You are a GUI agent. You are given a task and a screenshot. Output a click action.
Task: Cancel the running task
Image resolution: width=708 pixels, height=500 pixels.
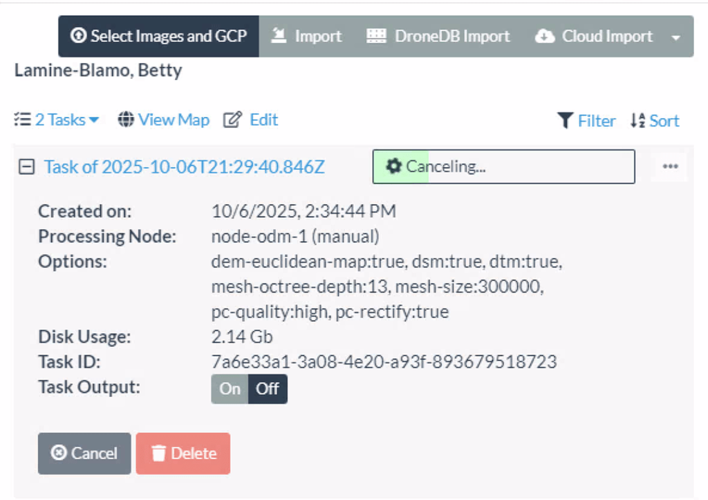pos(84,454)
